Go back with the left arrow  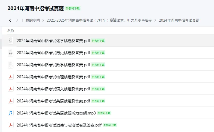[x=10, y=20]
